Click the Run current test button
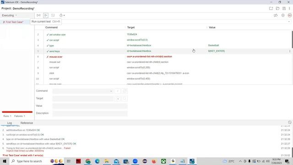 pyautogui.click(x=46, y=15)
